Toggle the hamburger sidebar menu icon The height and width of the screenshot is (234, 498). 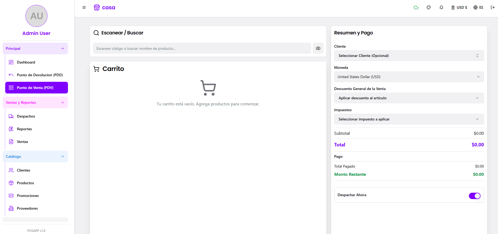click(x=84, y=7)
